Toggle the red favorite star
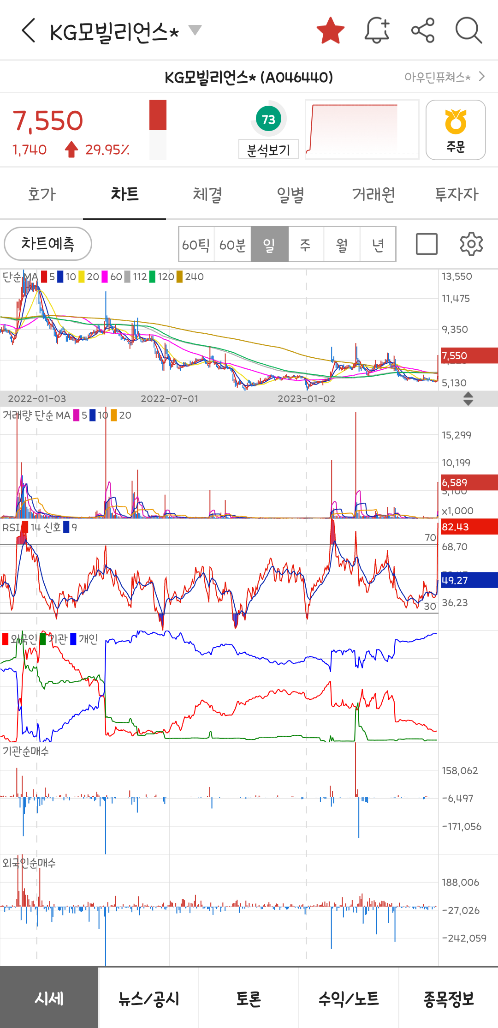Image resolution: width=498 pixels, height=1028 pixels. 331,30
